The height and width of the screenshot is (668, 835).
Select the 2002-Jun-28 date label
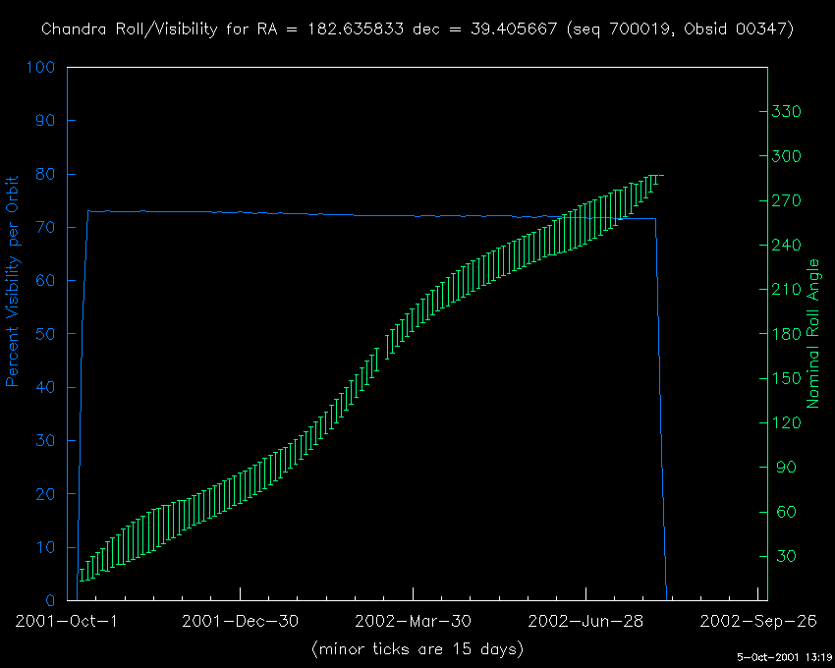click(585, 621)
